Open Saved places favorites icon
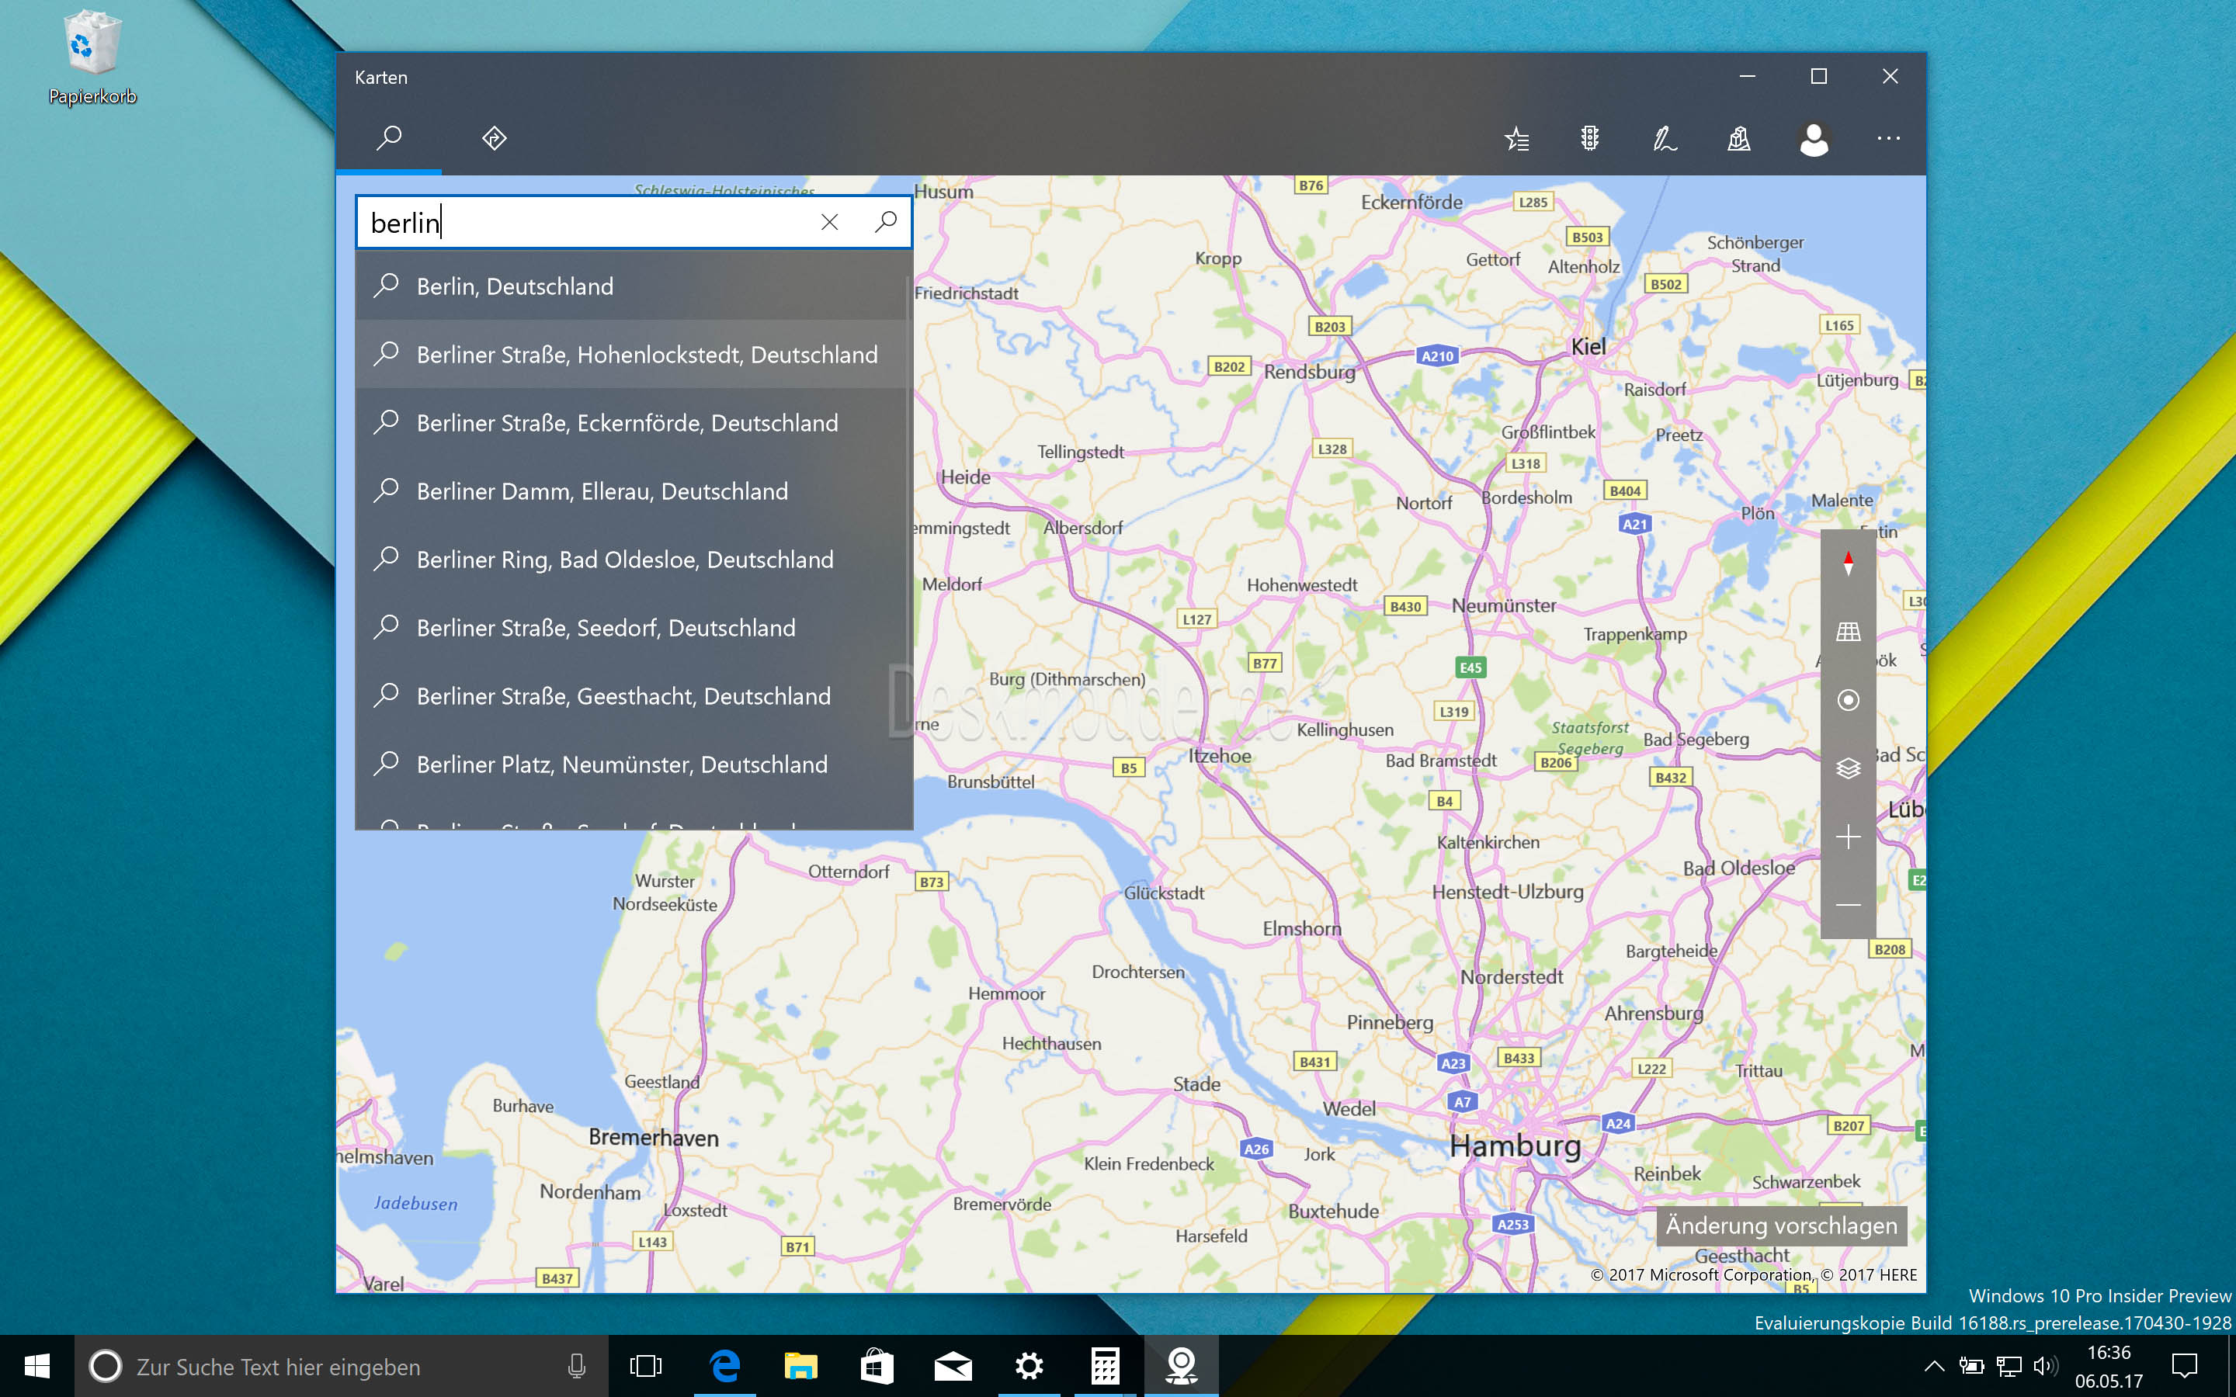This screenshot has height=1397, width=2236. click(x=1517, y=139)
